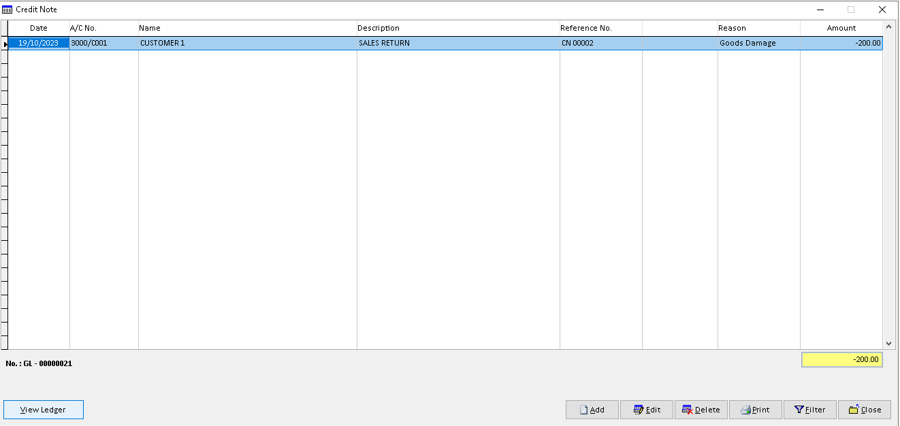Screen dimensions: 900x426
Task: Click the Amount column header
Action: coord(841,28)
